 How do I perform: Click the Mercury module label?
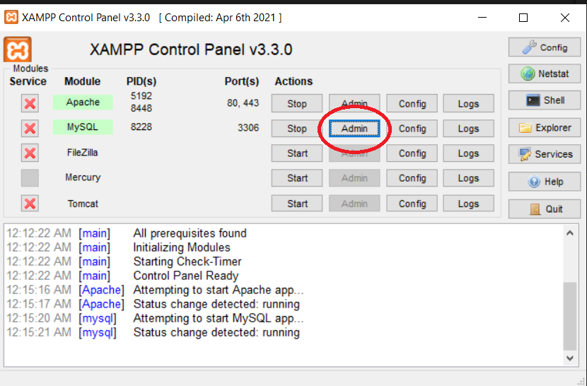83,177
